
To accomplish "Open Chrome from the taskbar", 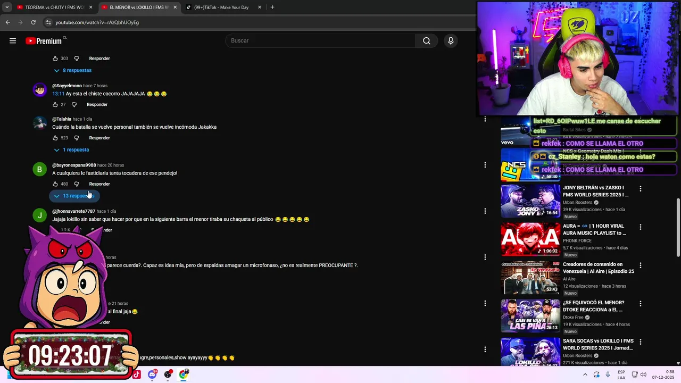I will (x=184, y=374).
